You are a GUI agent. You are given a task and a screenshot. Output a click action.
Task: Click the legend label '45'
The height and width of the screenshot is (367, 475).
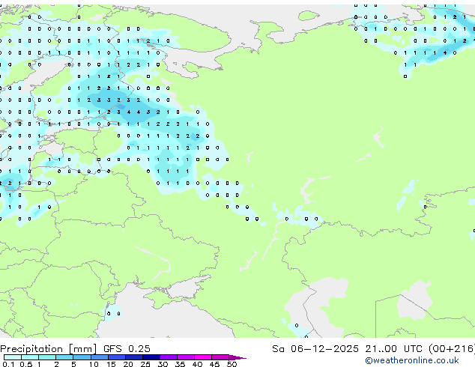point(215,364)
